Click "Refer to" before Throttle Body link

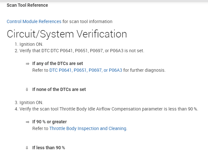(x=40, y=128)
